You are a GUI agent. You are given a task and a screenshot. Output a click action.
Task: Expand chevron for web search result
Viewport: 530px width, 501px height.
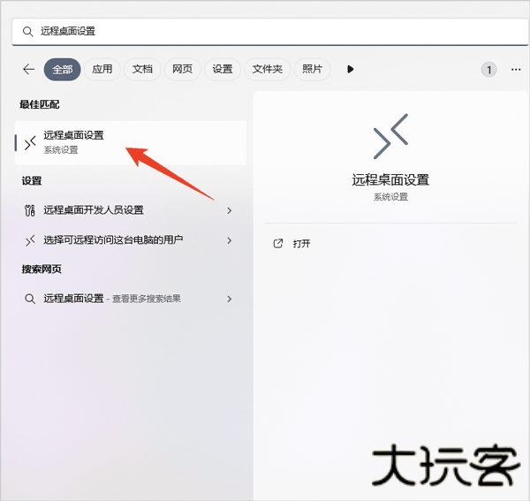(230, 299)
